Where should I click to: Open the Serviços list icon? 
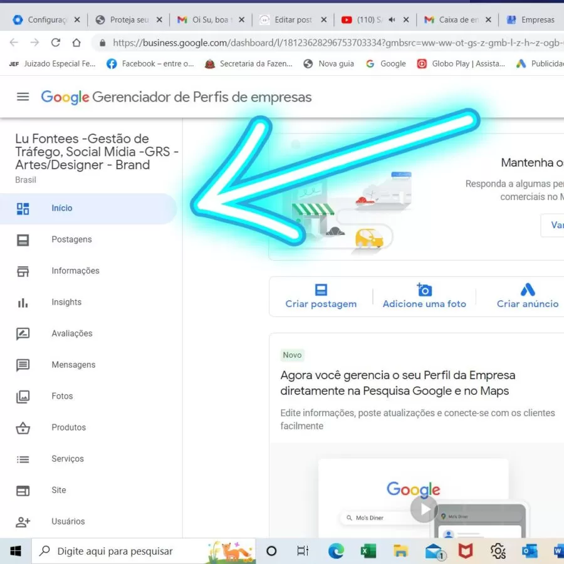coord(23,459)
